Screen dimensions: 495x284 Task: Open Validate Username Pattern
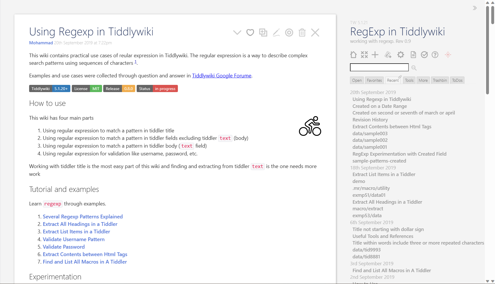[74, 239]
